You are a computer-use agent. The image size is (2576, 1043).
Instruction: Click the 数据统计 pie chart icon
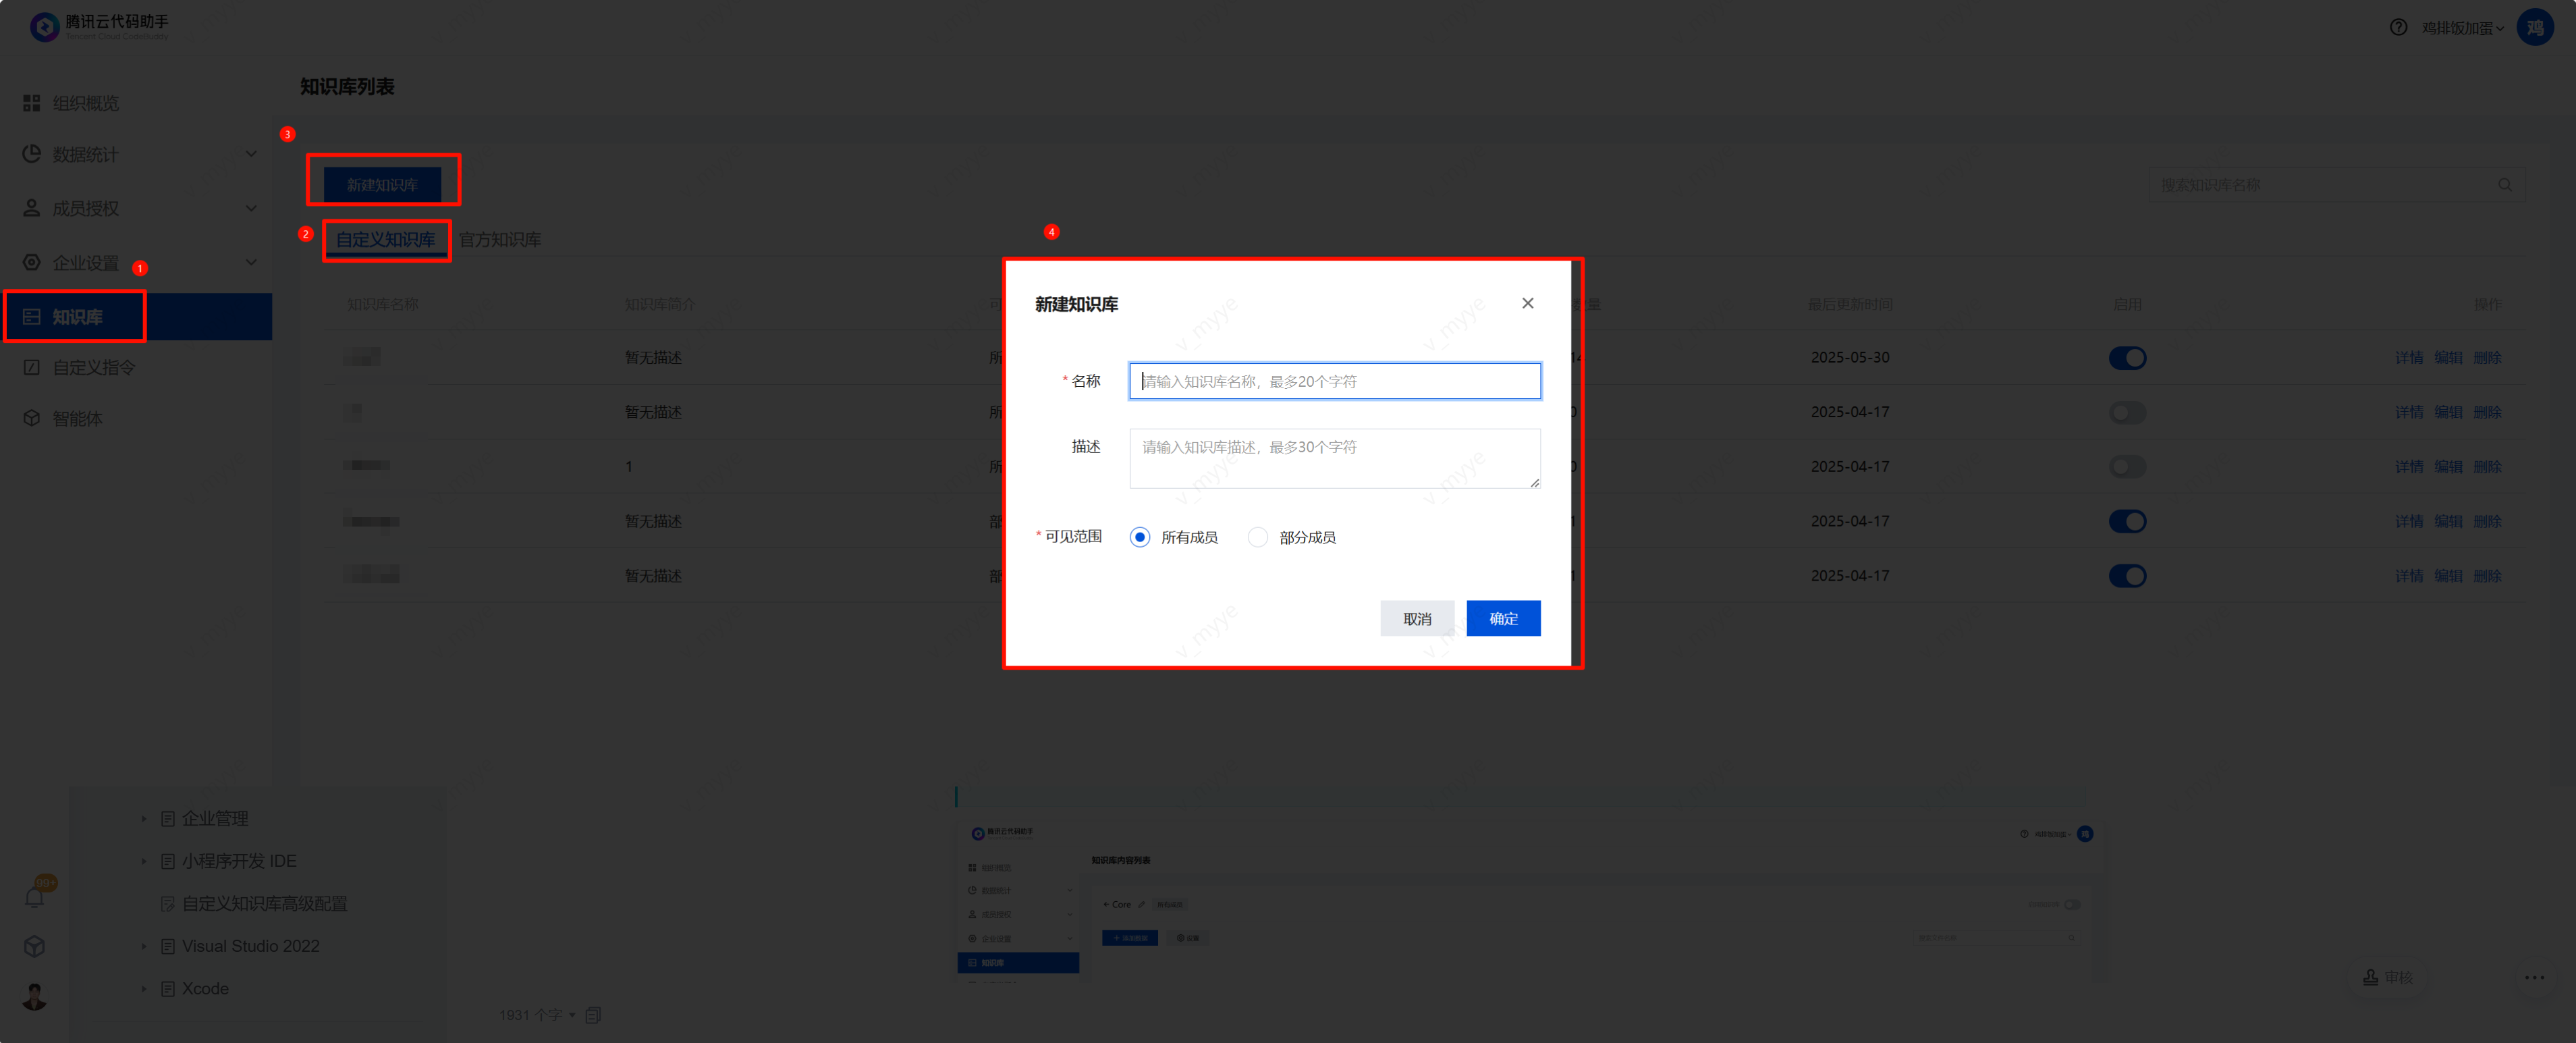pyautogui.click(x=31, y=154)
